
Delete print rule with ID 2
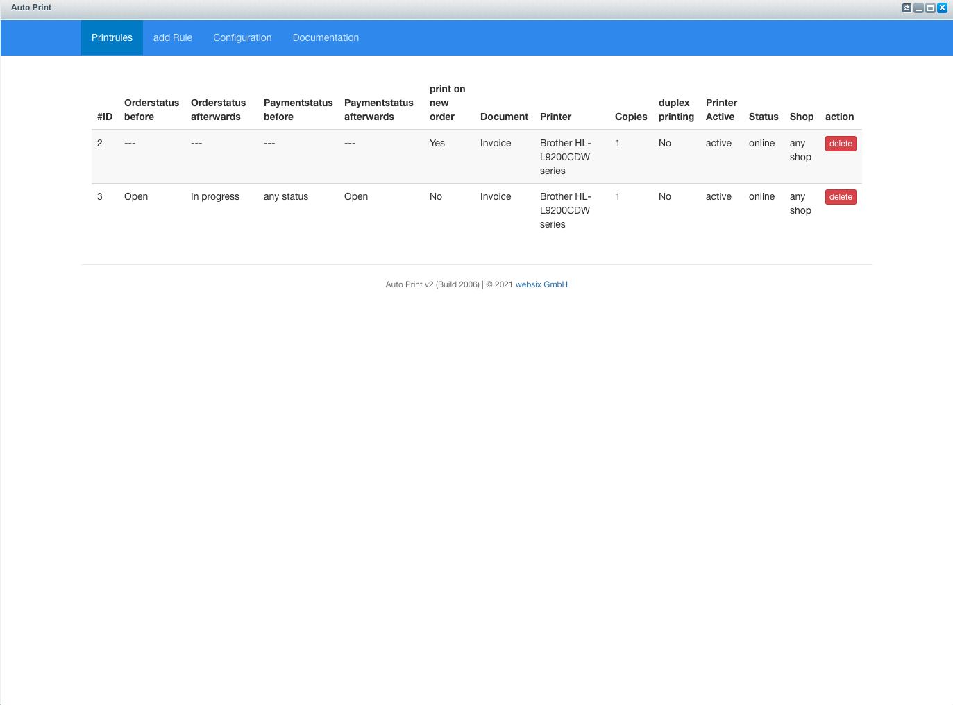pos(841,144)
